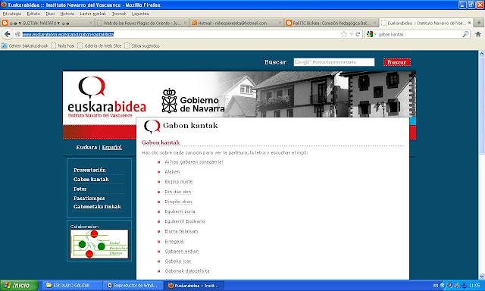Open the Ikusi menu
The height and width of the screenshot is (291, 485).
[x=50, y=14]
